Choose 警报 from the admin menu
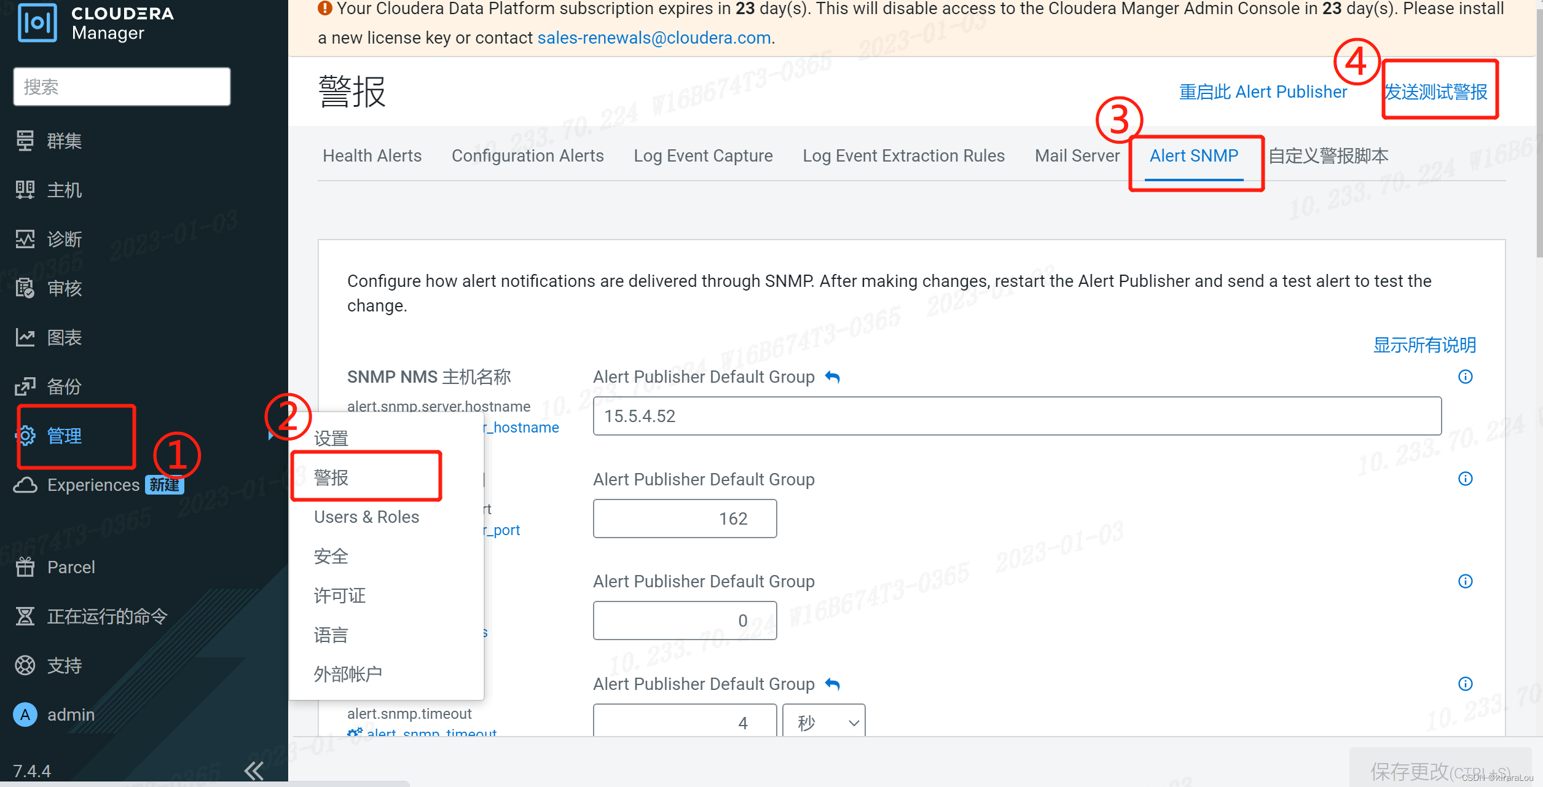The image size is (1543, 787). tap(331, 477)
